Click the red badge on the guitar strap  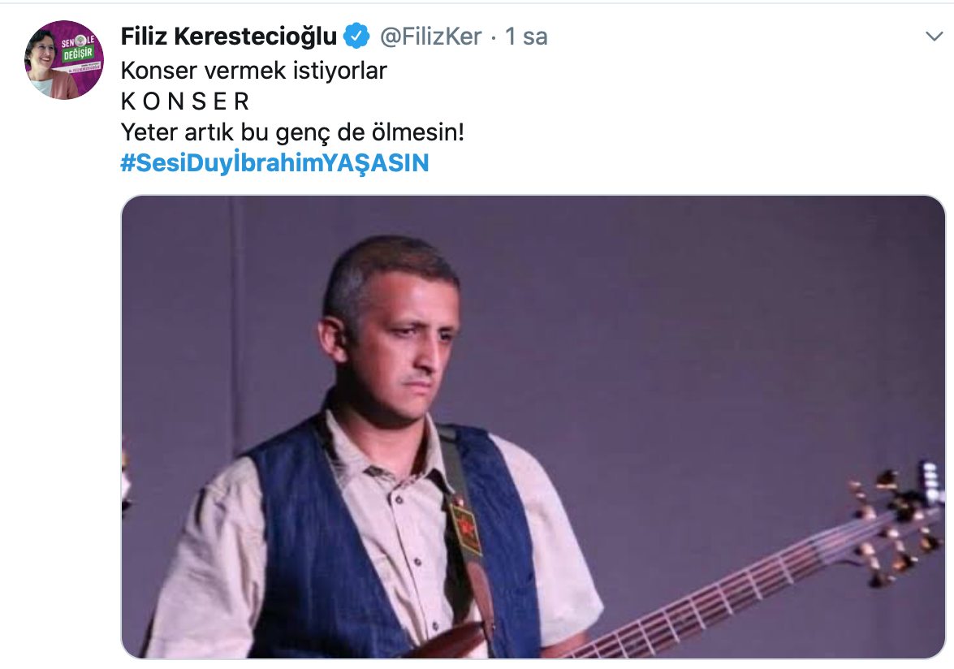[467, 528]
